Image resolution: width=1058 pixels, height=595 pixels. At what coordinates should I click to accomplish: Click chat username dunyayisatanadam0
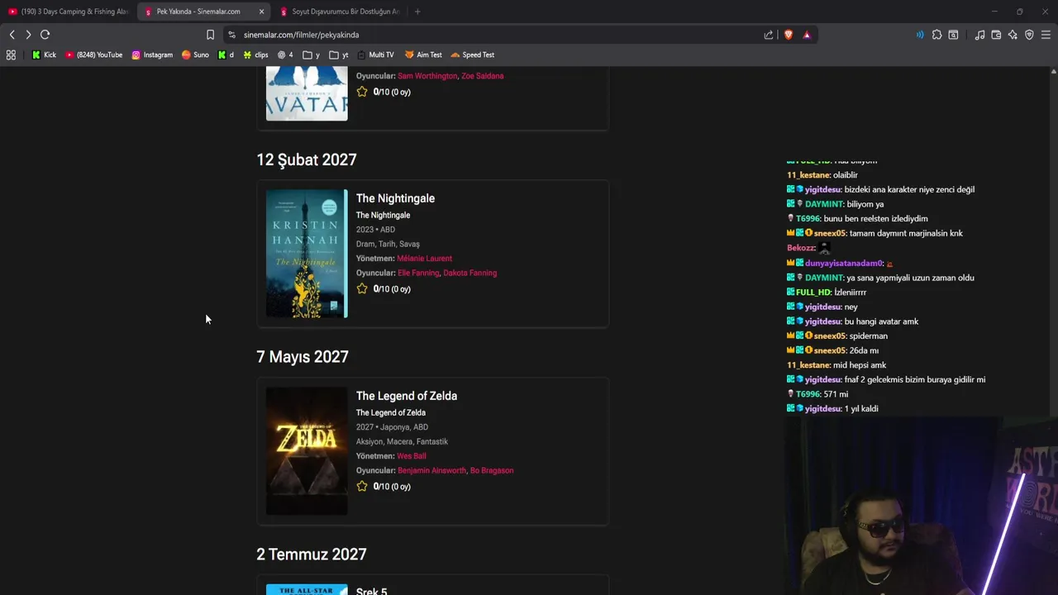843,264
